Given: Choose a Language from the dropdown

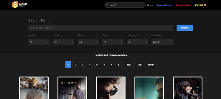Looking at the screenshot, I should [137, 42].
